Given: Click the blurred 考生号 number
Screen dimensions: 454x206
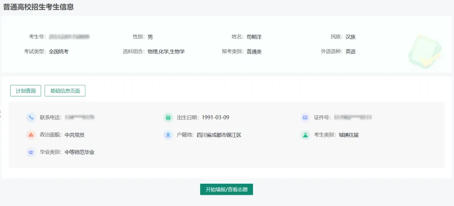Looking at the screenshot, I should (x=69, y=37).
